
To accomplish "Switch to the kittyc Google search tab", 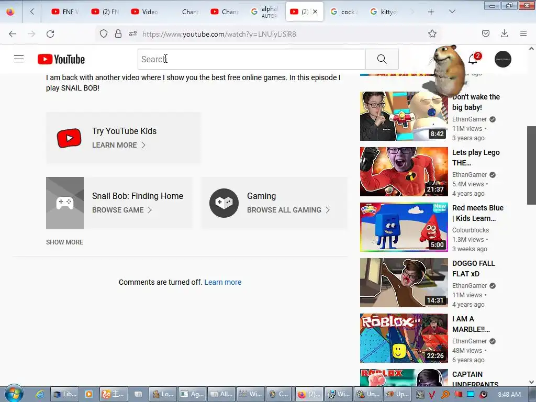I will point(384,12).
